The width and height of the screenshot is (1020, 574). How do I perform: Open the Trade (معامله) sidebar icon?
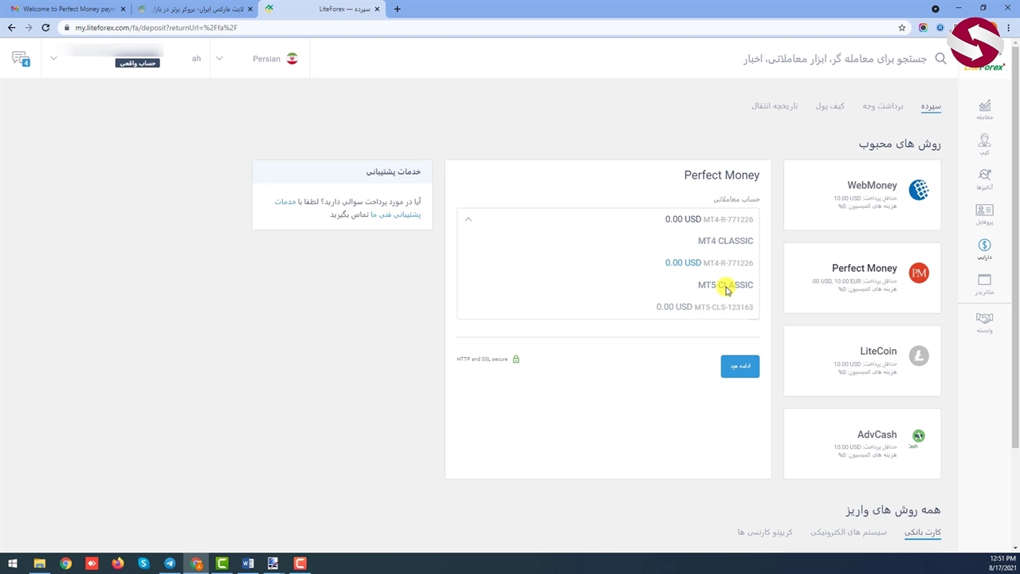[984, 108]
